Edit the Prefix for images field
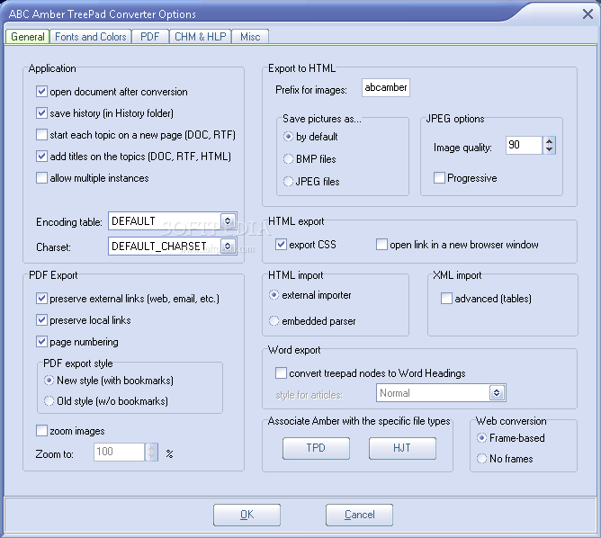This screenshot has width=601, height=538. pyautogui.click(x=386, y=88)
